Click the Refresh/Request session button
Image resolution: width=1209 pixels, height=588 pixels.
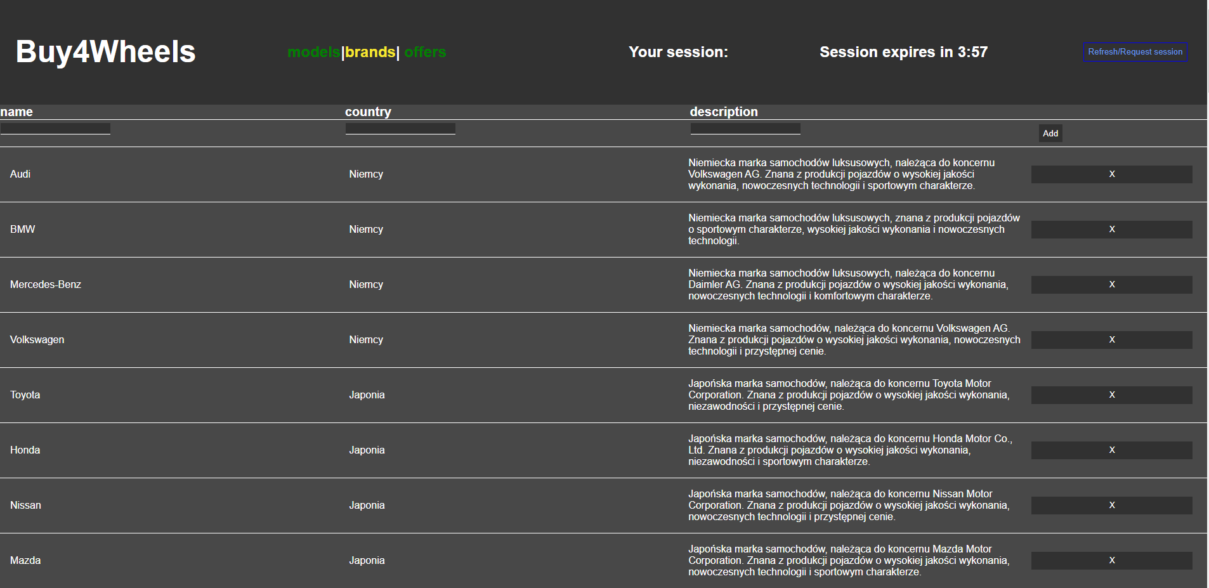(x=1135, y=52)
